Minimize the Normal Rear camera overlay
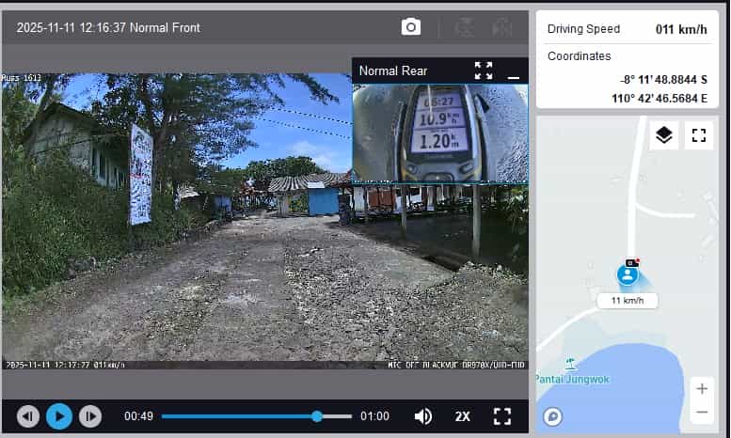The image size is (731, 438). click(513, 71)
